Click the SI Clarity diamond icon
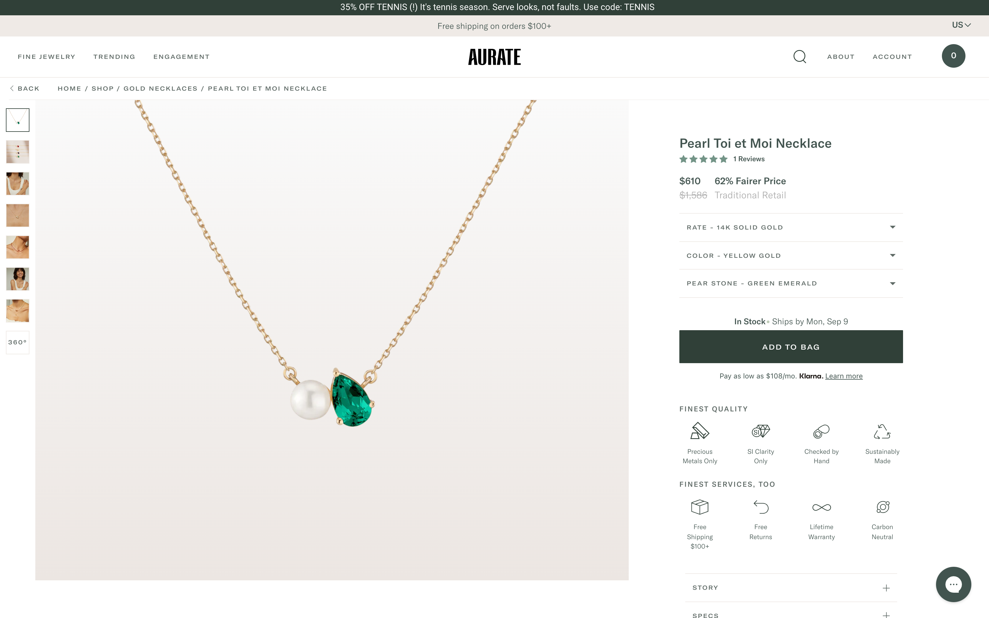 (761, 431)
